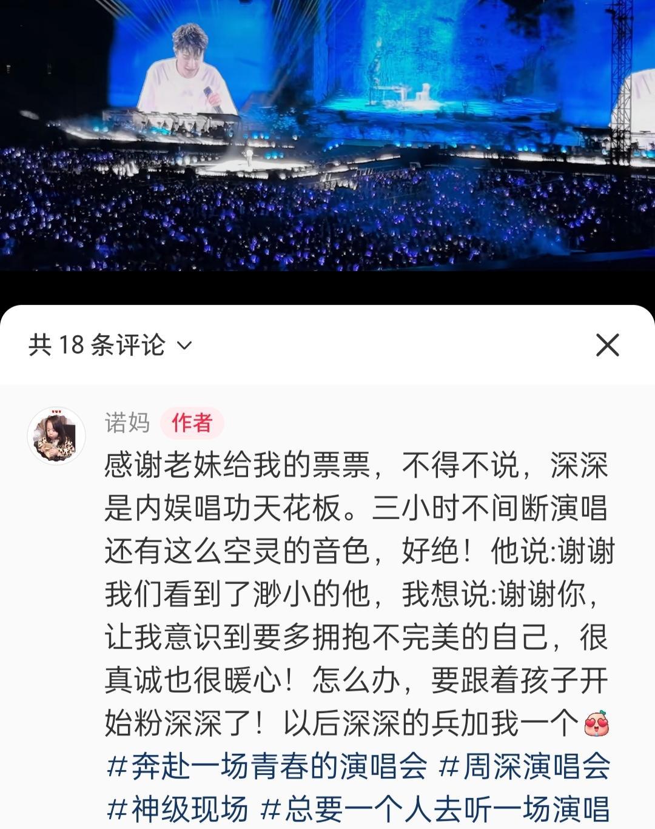Open hashtag #总要一个人去听一场演唱
This screenshot has width=655, height=829.
pyautogui.click(x=434, y=808)
